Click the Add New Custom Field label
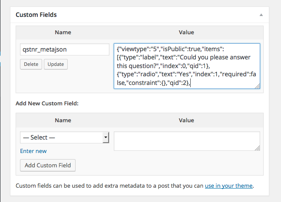Image resolution: width=281 pixels, height=202 pixels. click(47, 104)
